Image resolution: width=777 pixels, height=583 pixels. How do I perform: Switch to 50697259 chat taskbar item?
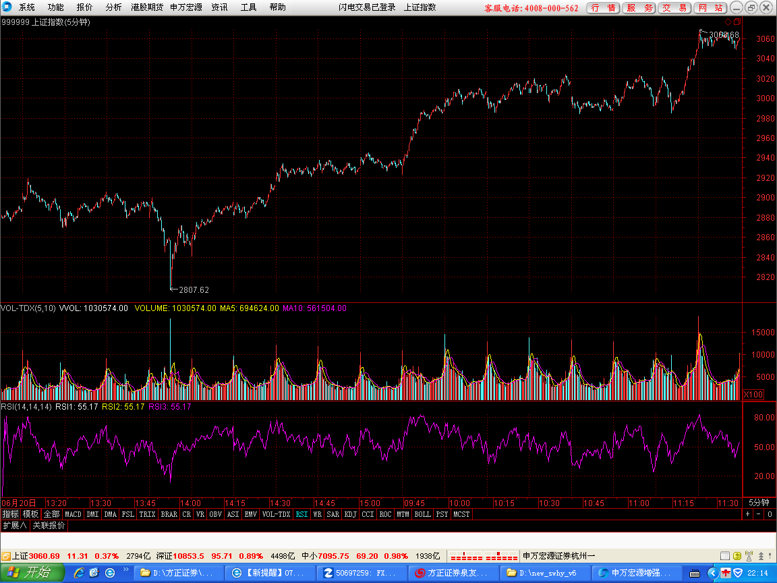(362, 573)
